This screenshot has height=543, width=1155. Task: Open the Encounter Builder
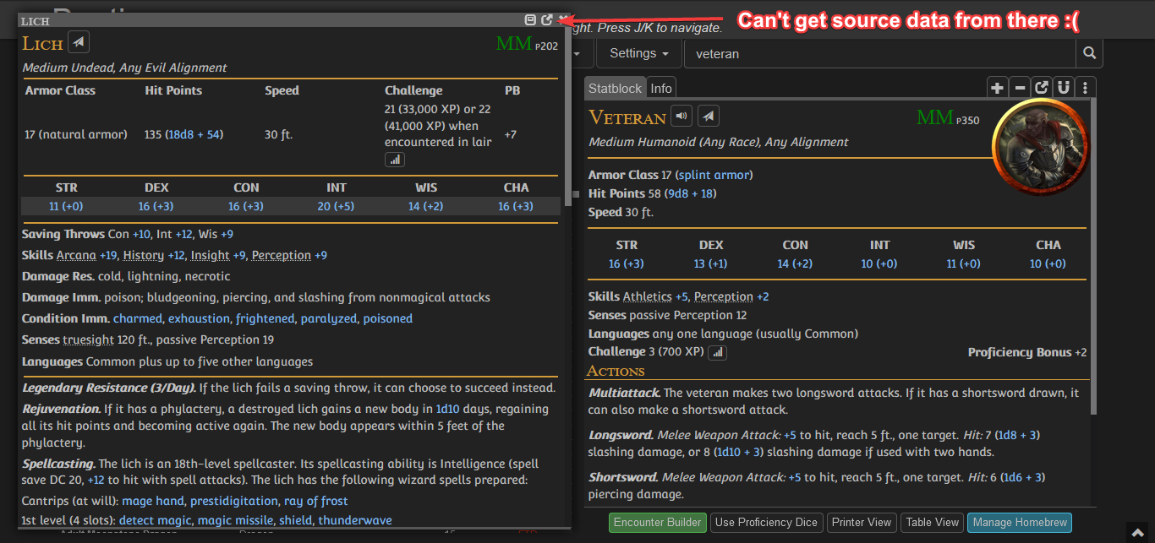[x=657, y=522]
